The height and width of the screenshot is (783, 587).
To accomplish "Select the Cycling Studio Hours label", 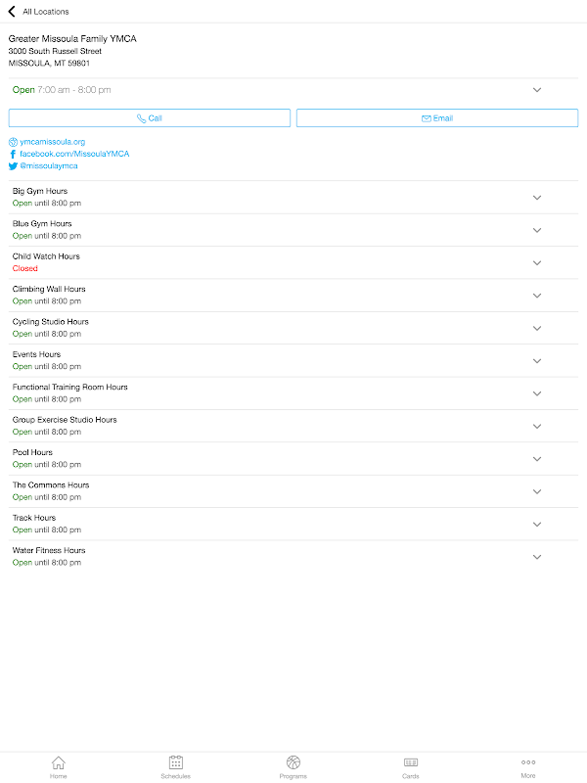I will tap(51, 322).
